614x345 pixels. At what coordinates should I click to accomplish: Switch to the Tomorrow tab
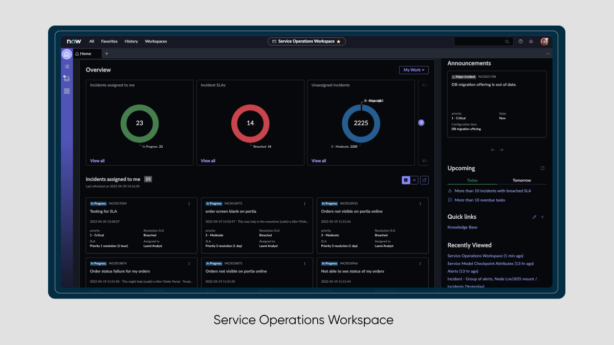[521, 180]
